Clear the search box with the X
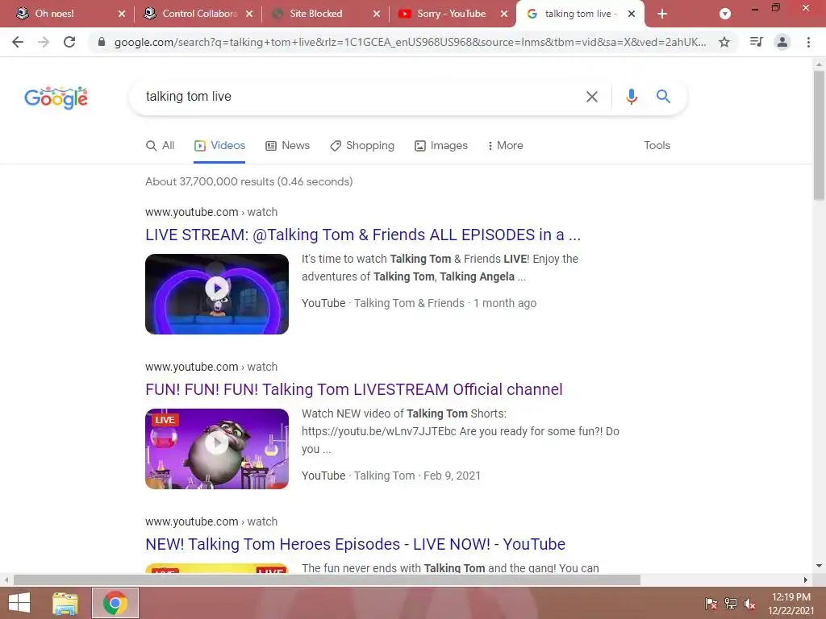 [592, 97]
